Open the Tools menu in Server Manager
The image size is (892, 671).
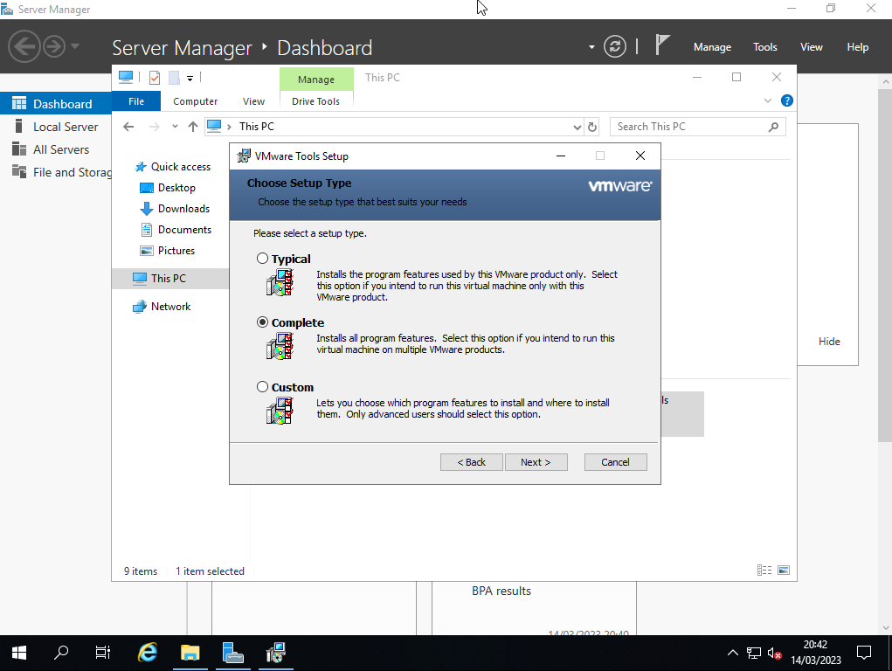pyautogui.click(x=764, y=47)
